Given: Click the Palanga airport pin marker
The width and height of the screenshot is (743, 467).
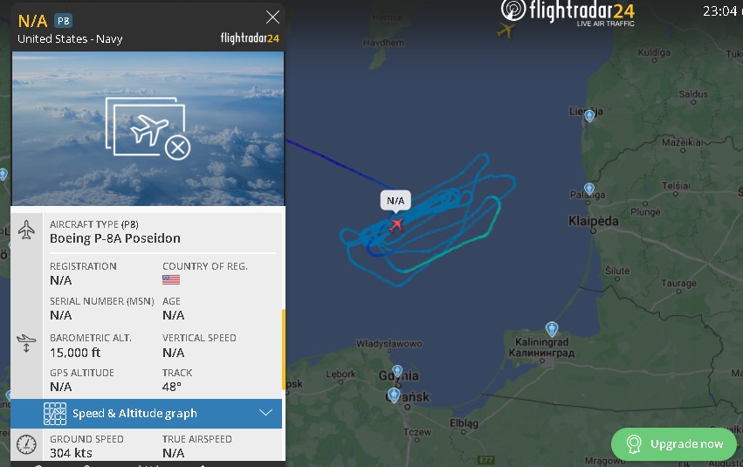Looking at the screenshot, I should point(589,189).
